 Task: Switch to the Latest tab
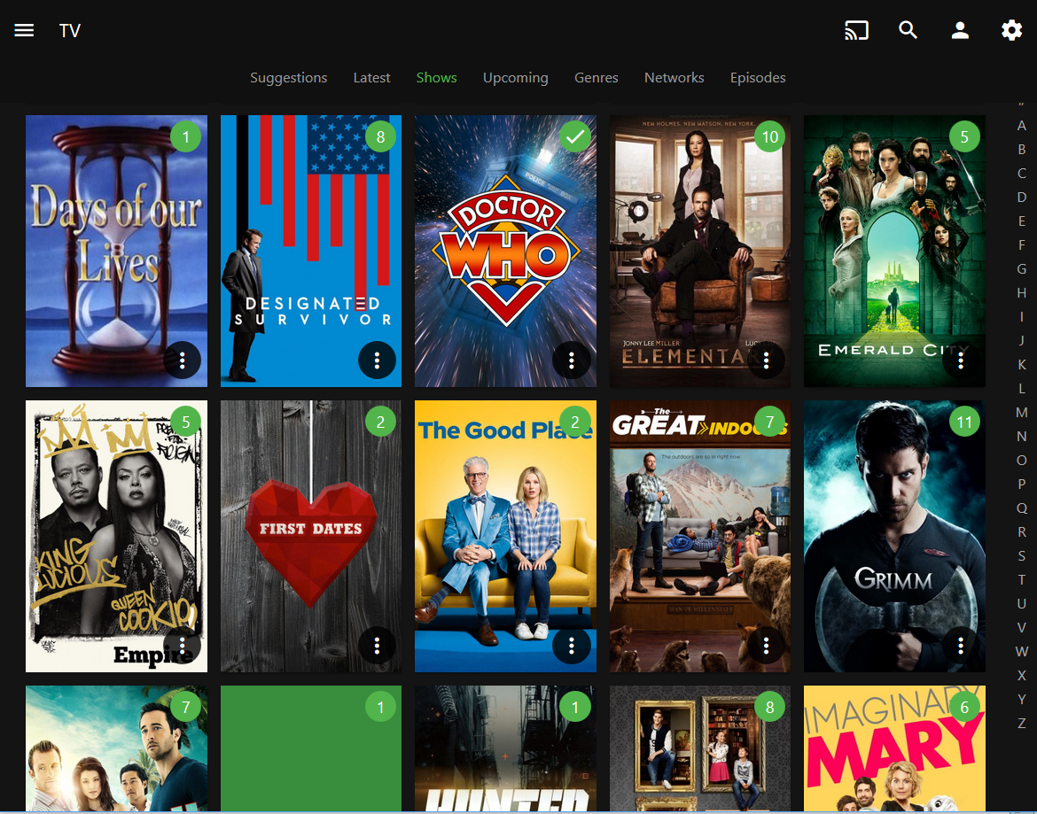[x=371, y=78]
